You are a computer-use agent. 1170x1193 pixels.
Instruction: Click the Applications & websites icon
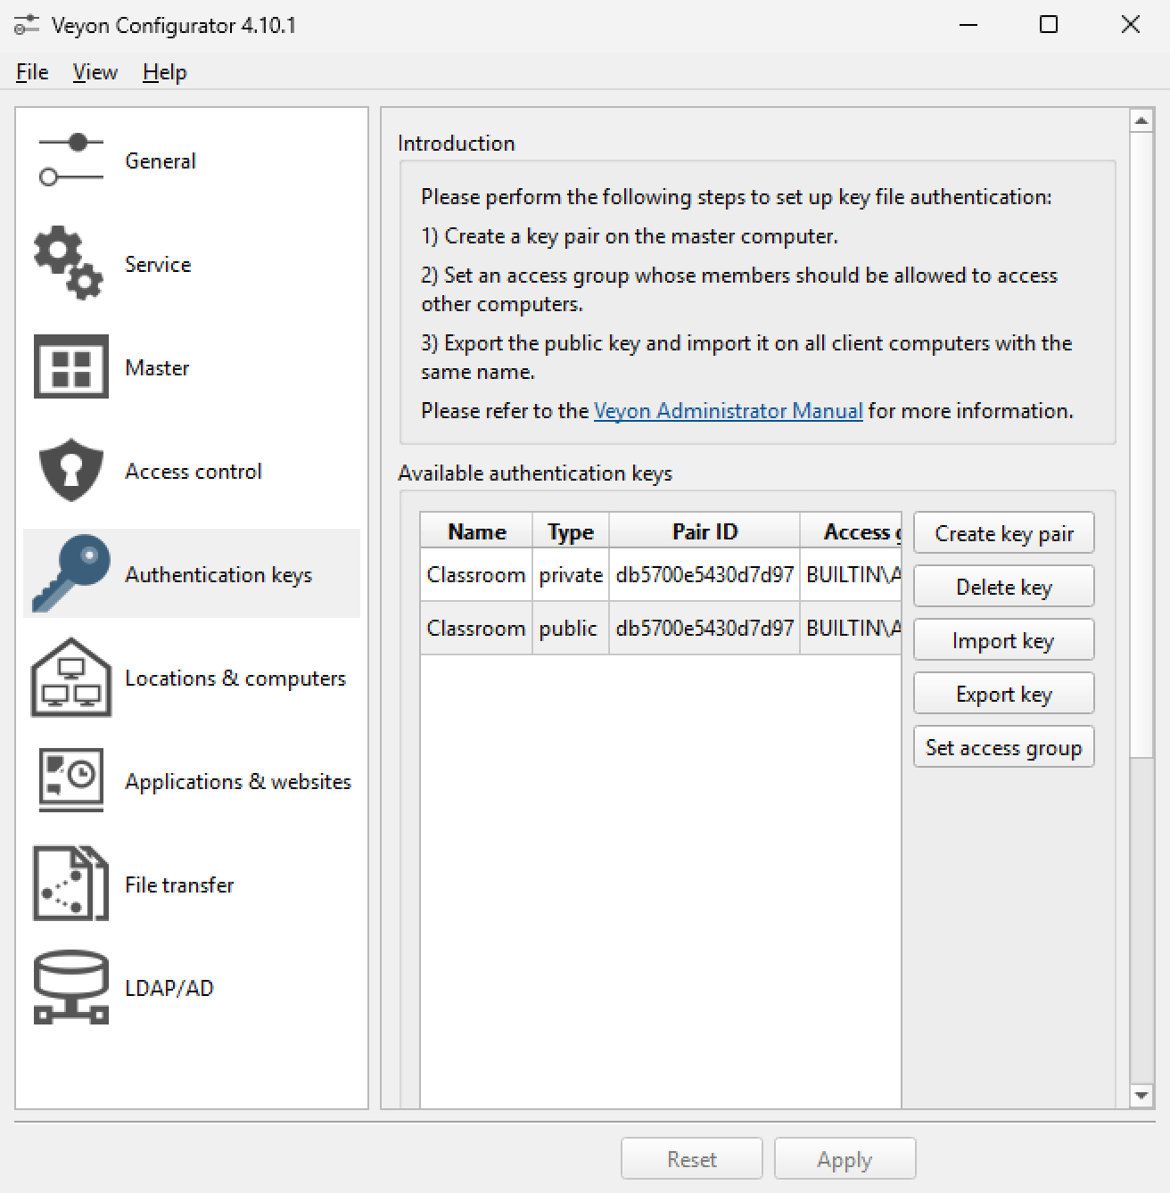point(71,780)
